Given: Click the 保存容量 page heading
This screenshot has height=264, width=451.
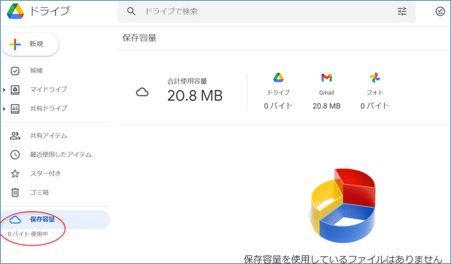Looking at the screenshot, I should [x=139, y=38].
